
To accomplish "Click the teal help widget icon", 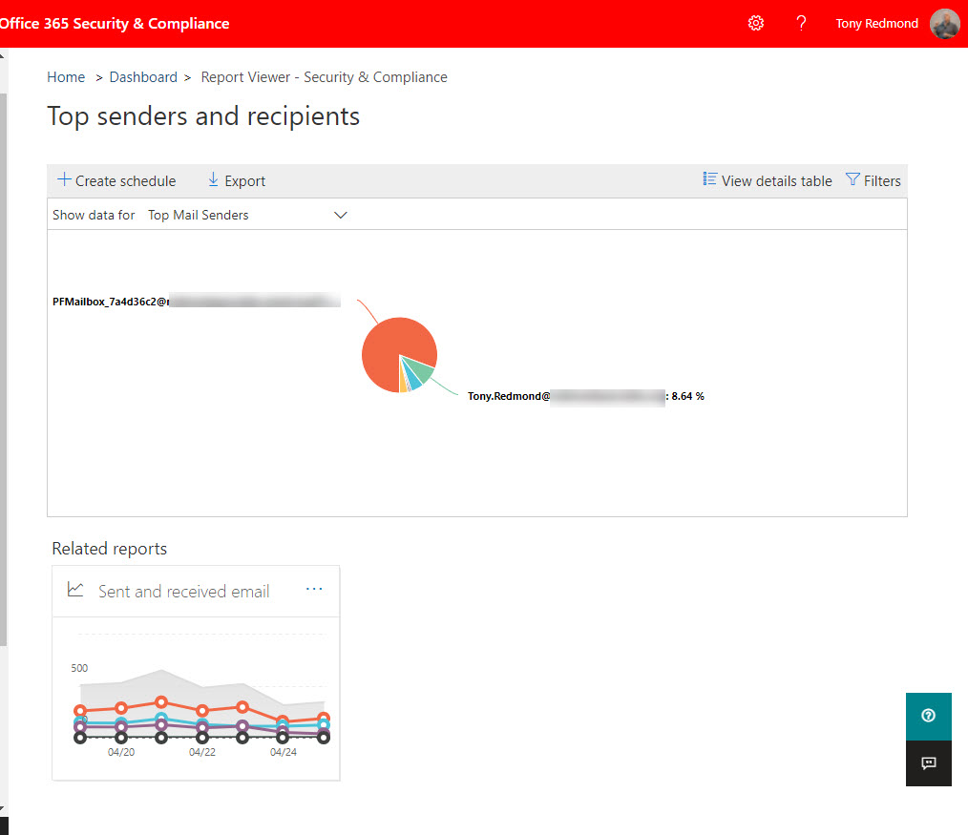I will coord(928,716).
